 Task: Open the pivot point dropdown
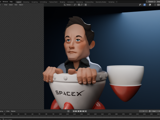(x=75, y=5)
